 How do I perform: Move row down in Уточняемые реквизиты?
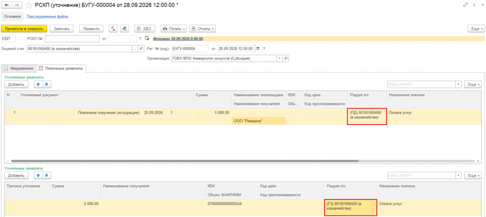[x=47, y=84]
